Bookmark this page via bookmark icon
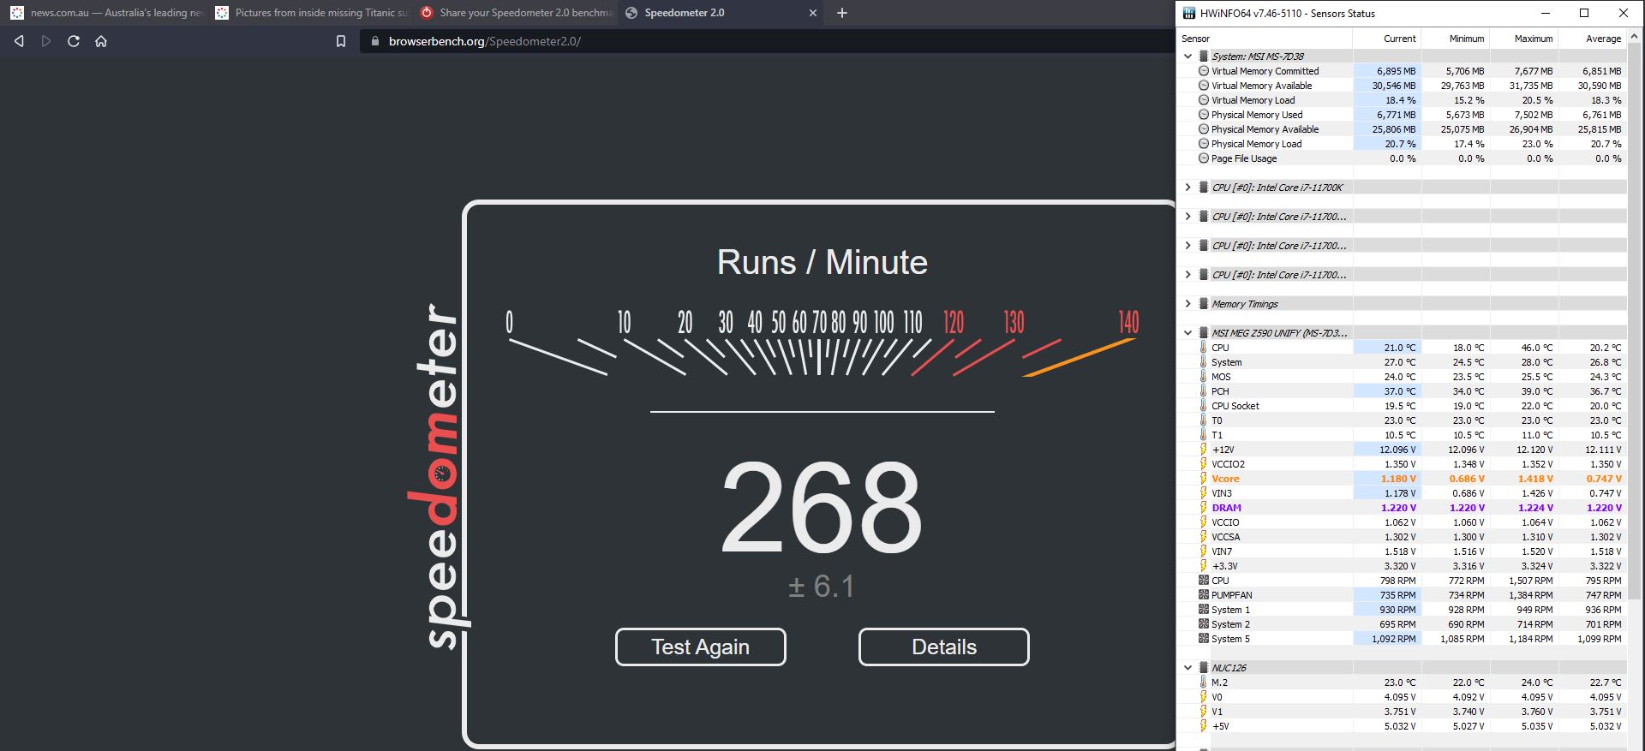Viewport: 1645px width, 751px height. 341,41
